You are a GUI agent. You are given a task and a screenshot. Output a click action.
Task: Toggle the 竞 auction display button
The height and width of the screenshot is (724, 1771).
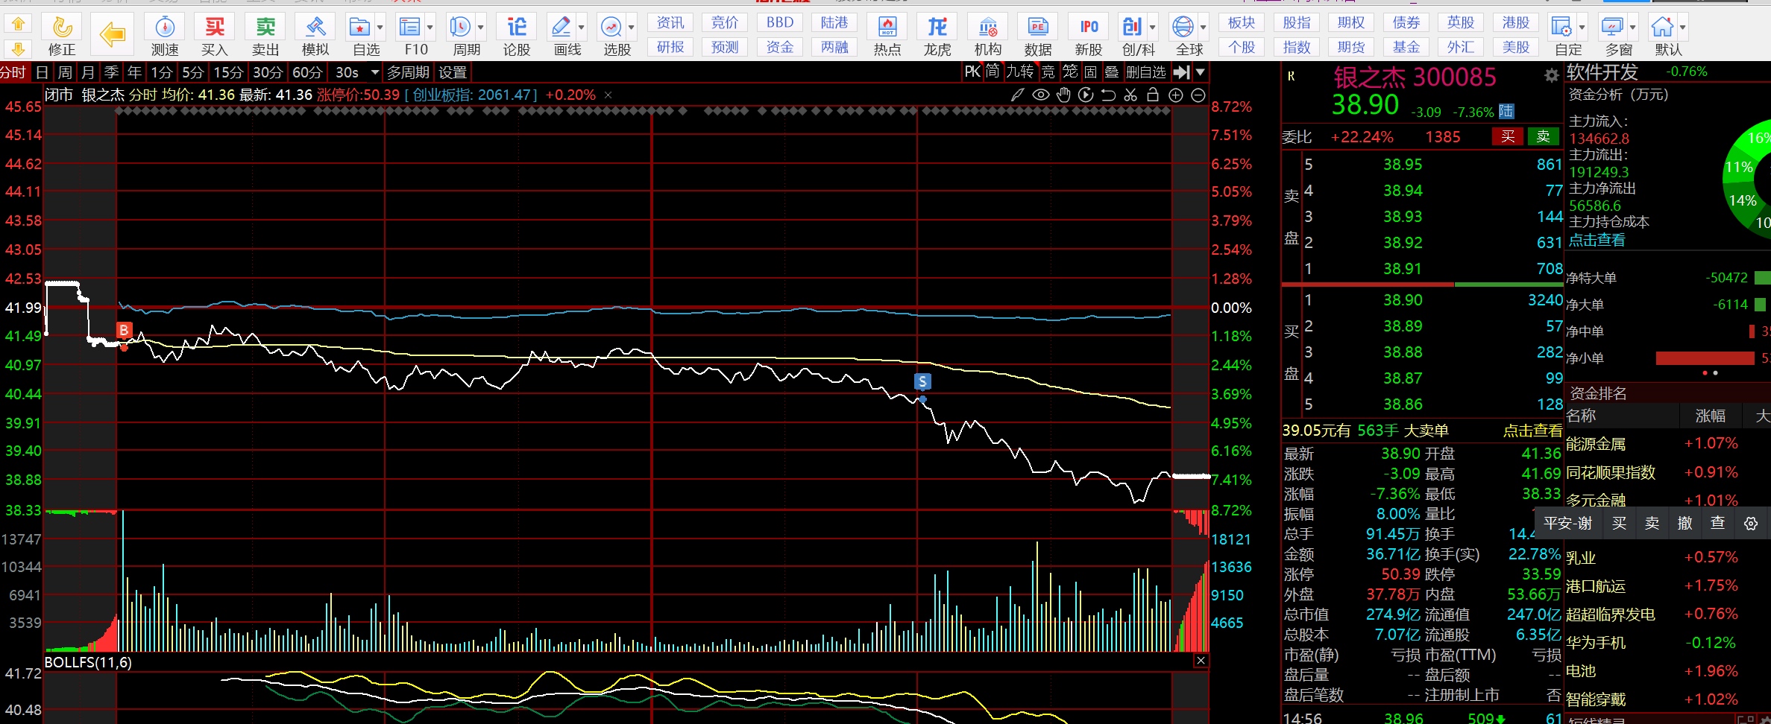click(1048, 72)
